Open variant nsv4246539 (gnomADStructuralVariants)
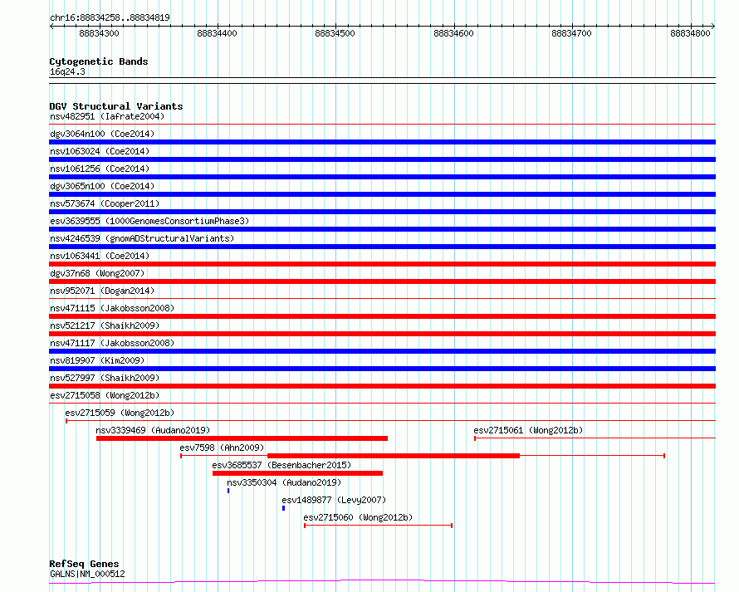 tap(142, 238)
